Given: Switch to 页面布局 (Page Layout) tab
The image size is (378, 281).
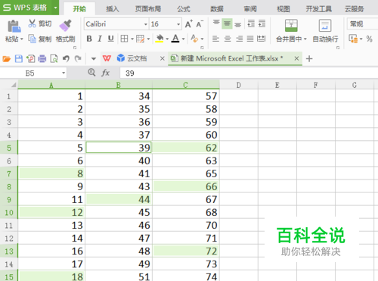Looking at the screenshot, I should click(x=148, y=9).
